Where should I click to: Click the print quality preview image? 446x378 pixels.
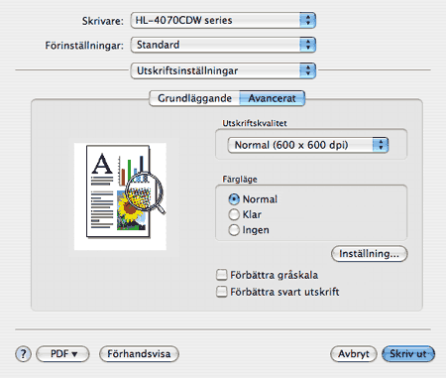click(120, 196)
